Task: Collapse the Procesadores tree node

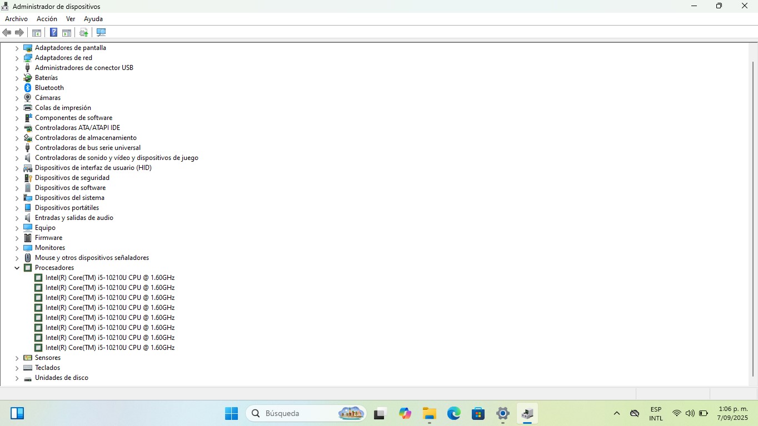Action: (x=17, y=268)
